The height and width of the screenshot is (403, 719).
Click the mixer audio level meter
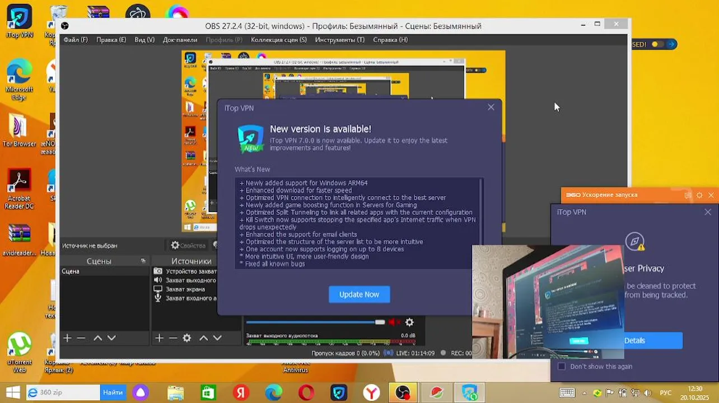(x=330, y=342)
